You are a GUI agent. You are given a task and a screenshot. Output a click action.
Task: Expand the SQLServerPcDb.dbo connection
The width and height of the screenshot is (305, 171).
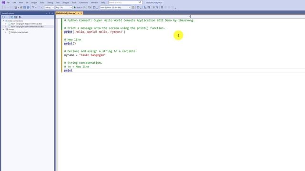[x=6, y=24]
